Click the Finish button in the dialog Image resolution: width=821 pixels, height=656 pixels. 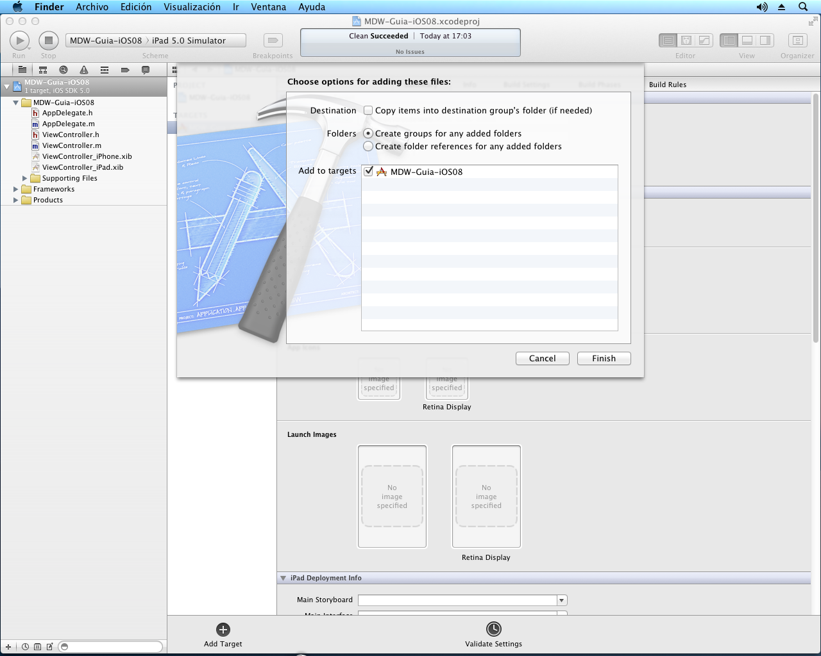coord(604,359)
